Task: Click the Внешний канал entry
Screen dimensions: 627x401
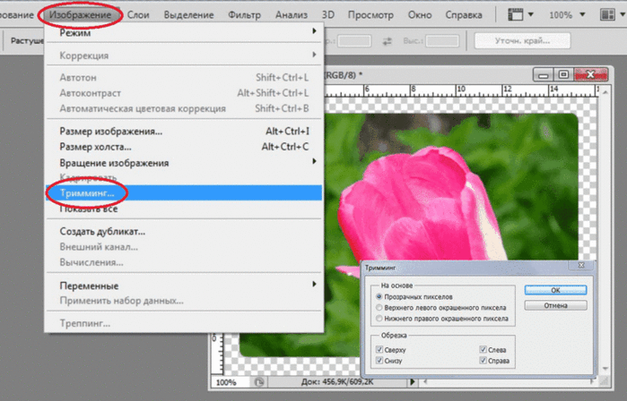Action: (184, 247)
